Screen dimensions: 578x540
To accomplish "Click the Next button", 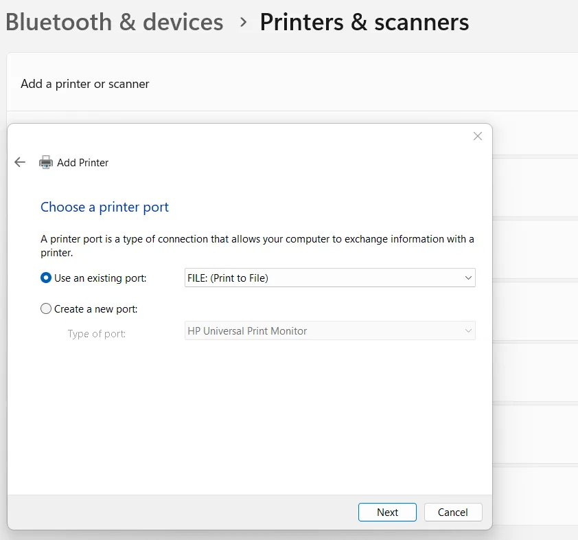I will pos(387,512).
